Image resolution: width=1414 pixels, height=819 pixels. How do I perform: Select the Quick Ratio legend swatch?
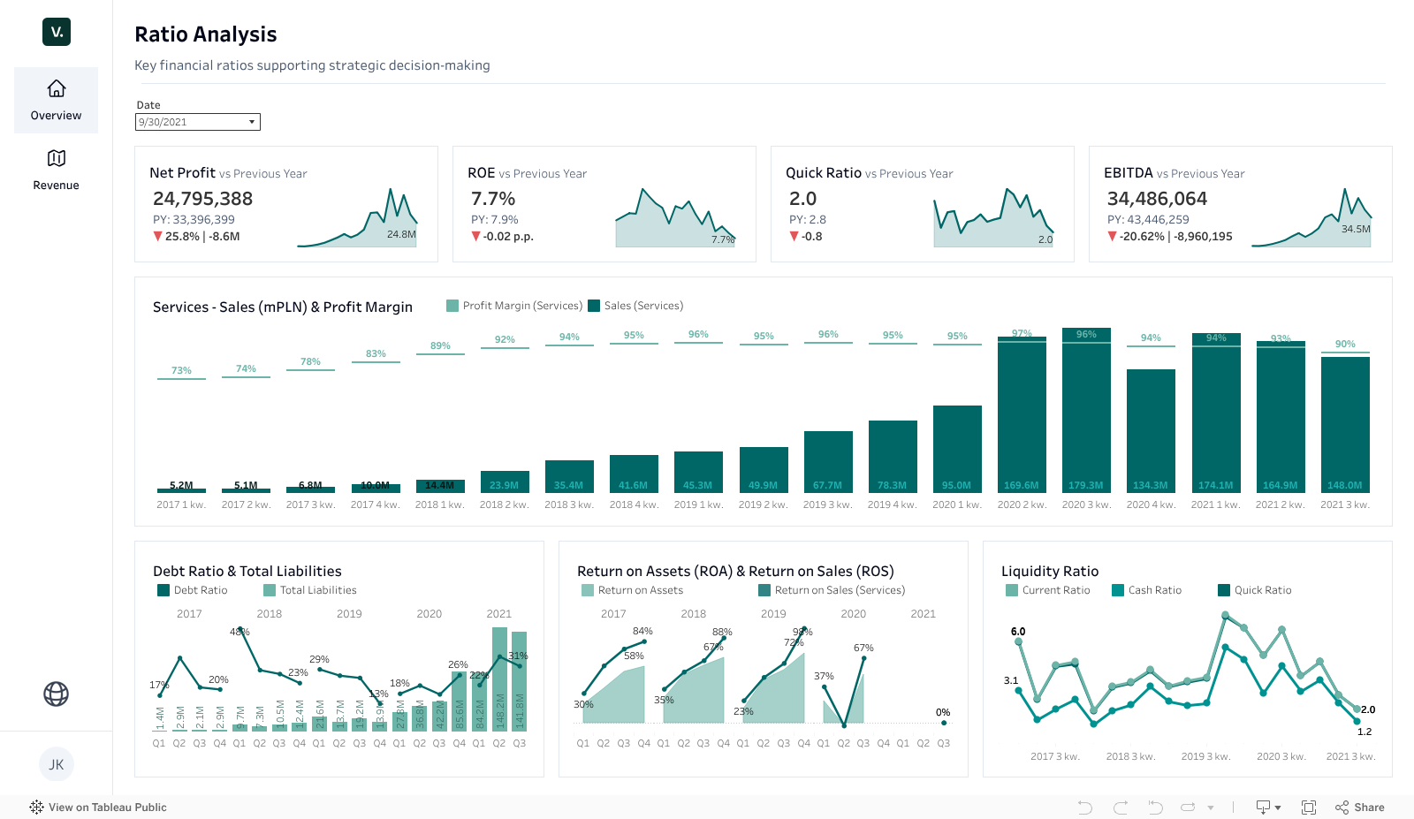pyautogui.click(x=1224, y=590)
